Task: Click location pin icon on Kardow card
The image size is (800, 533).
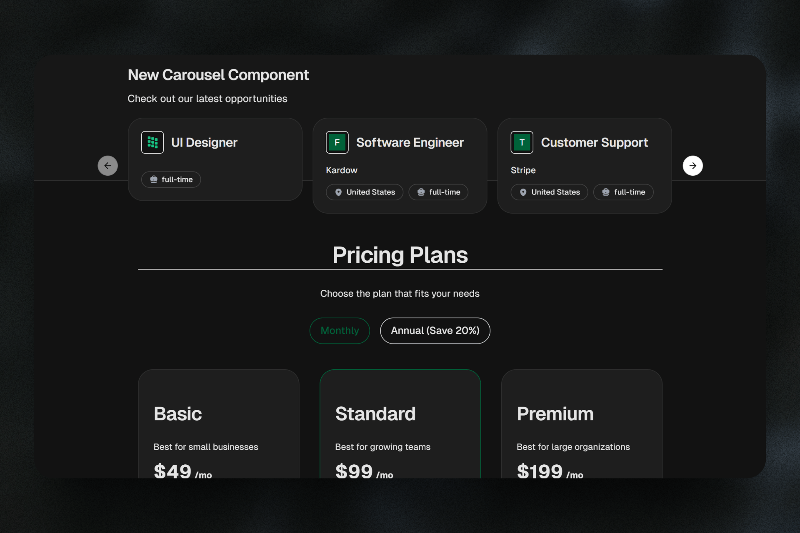Action: tap(338, 192)
